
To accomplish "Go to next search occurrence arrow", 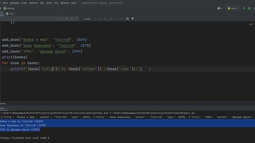I will click(x=100, y=19).
